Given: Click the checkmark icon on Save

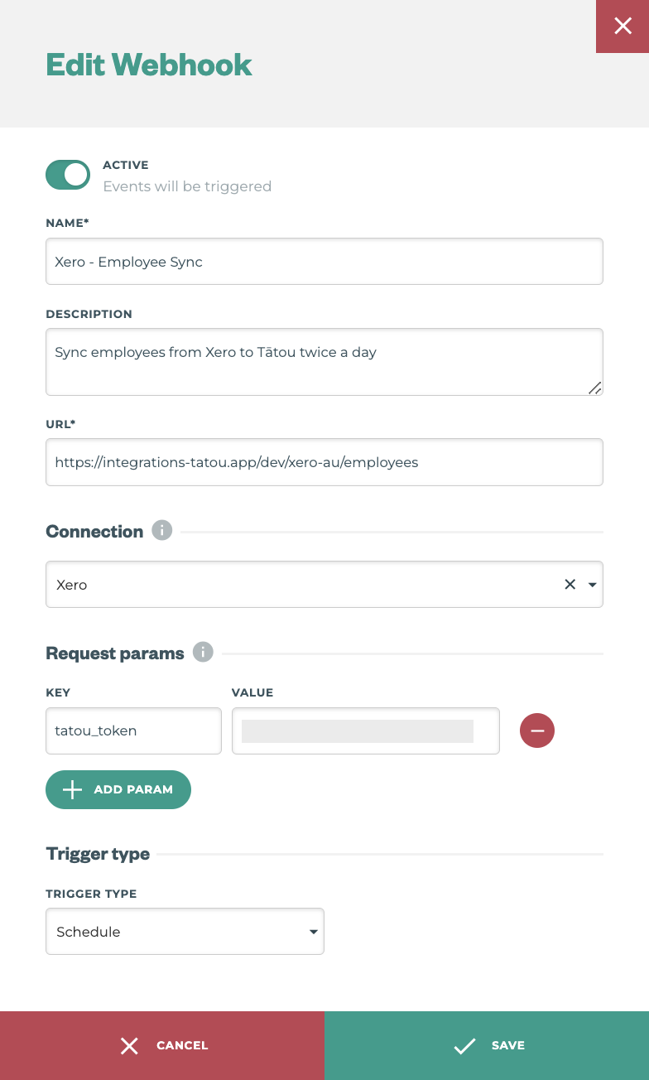Looking at the screenshot, I should [464, 1045].
